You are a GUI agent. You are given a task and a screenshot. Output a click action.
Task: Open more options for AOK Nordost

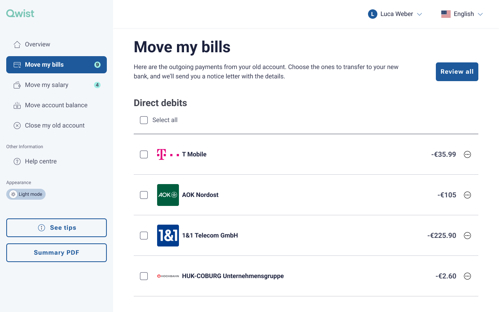tap(467, 195)
